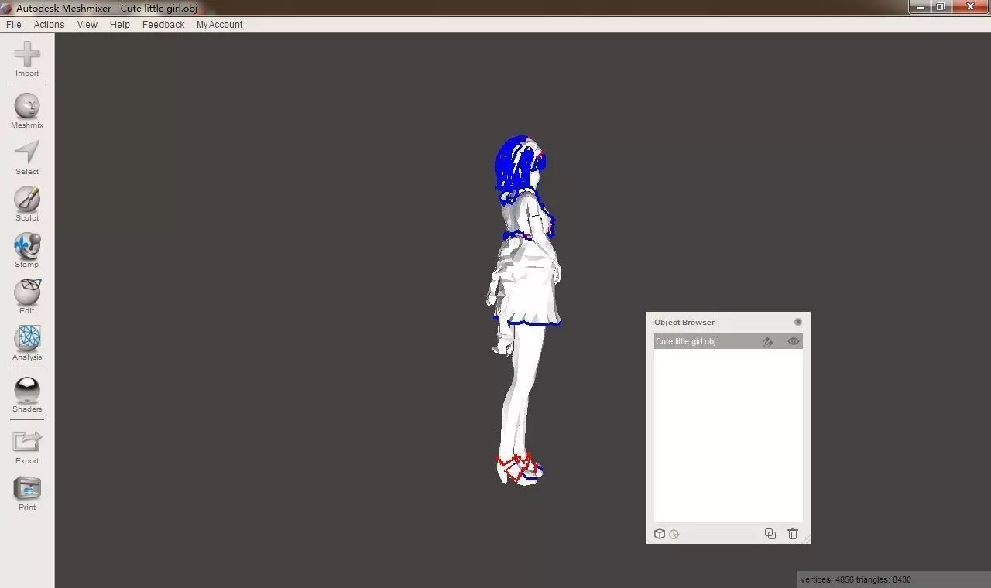Open the Meshmix panel
The height and width of the screenshot is (588, 991).
point(27,111)
